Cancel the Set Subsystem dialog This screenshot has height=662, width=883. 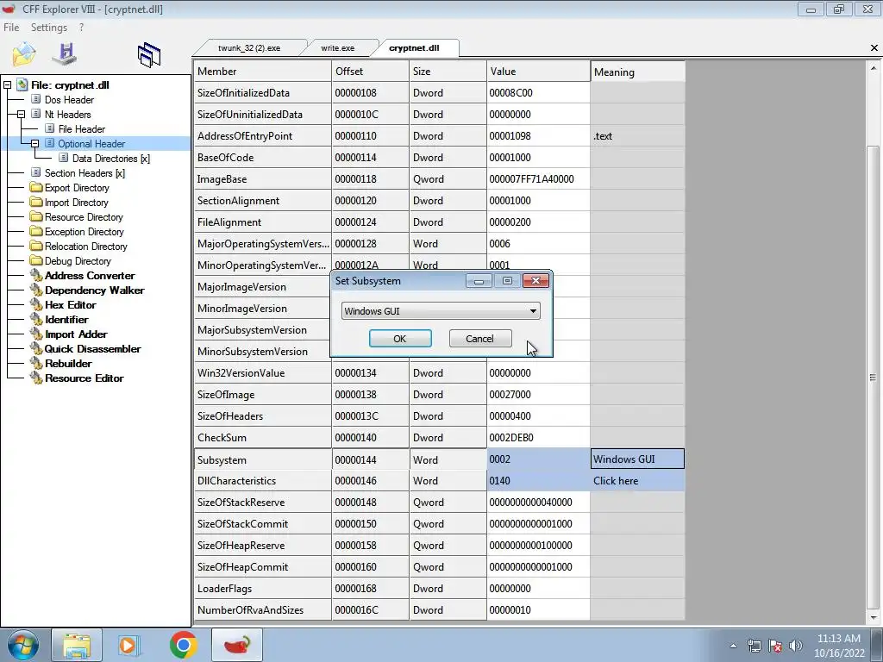tap(479, 338)
